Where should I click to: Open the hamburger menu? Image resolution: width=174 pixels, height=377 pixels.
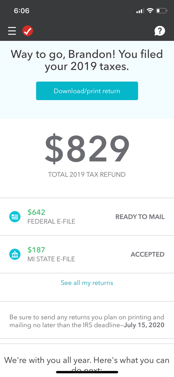[12, 31]
